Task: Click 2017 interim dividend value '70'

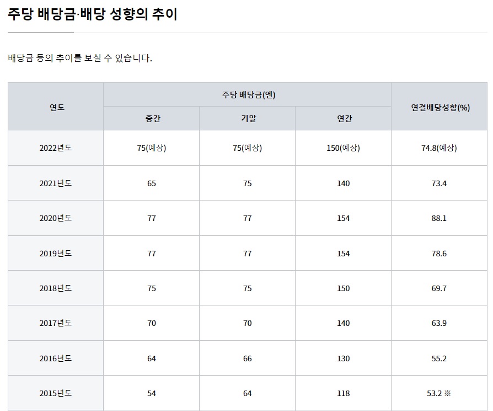Action: coord(152,323)
